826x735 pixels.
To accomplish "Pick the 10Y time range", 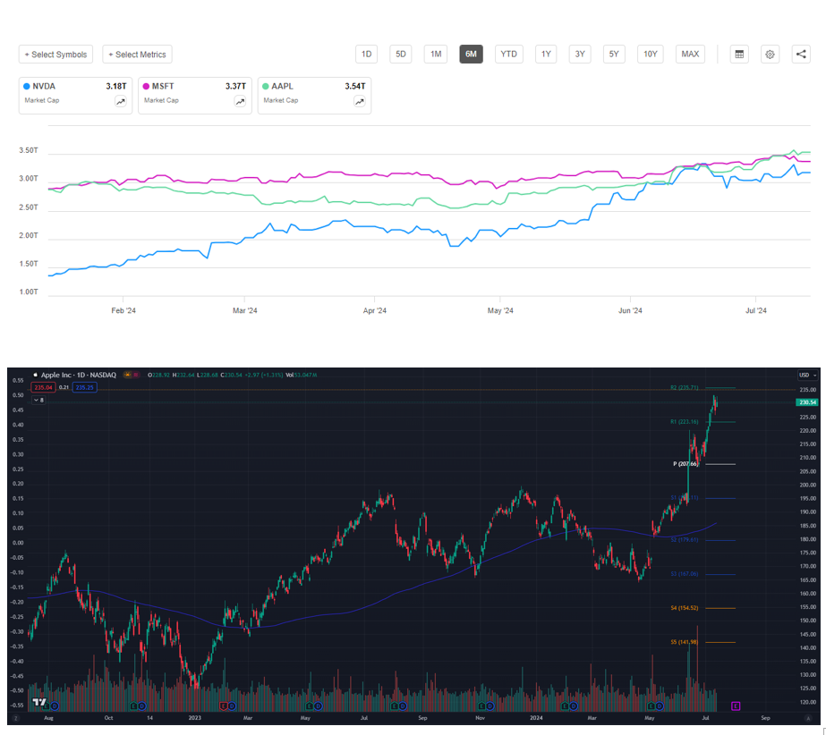I will point(650,55).
